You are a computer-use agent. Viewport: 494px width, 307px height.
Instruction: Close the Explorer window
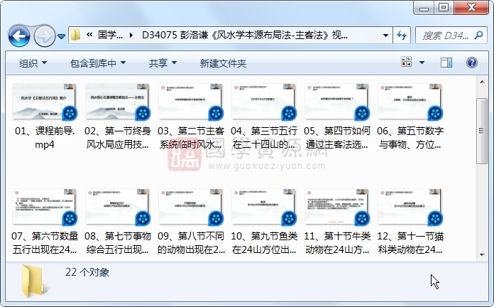[471, 8]
